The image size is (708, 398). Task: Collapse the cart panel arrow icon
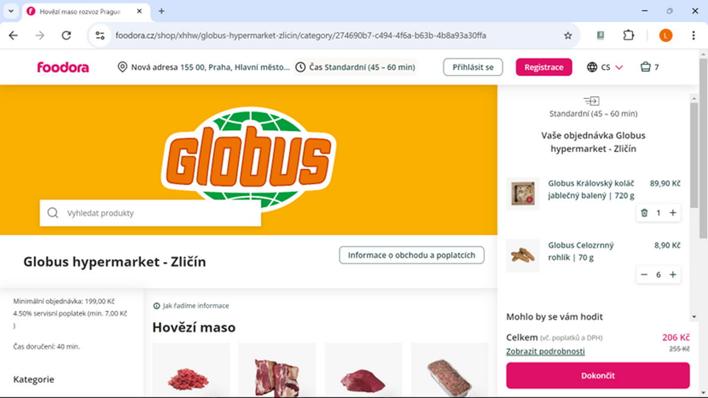pyautogui.click(x=592, y=101)
